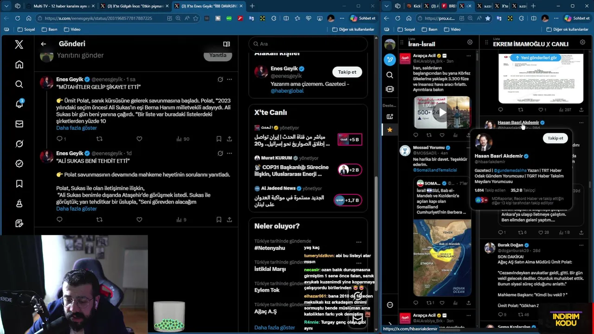Open Somaliland map image thumbnail
This screenshot has height=334, width=594.
[x=442, y=257]
